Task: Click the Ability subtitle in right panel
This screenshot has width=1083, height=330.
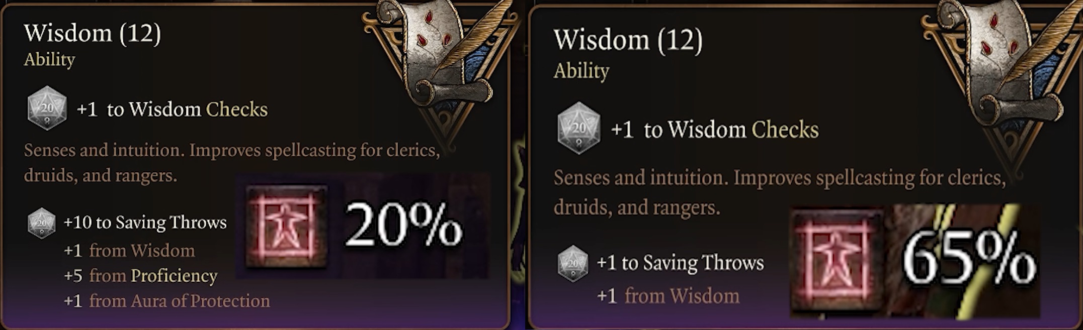Action: 581,71
